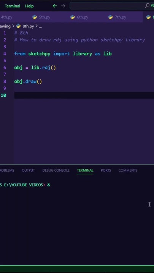Click line number 4 in gutter
154x273 pixels.
click(x=5, y=53)
